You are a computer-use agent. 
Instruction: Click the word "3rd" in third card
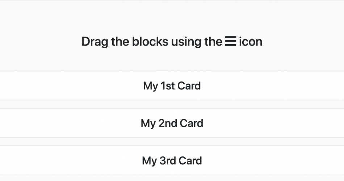pyautogui.click(x=168, y=160)
